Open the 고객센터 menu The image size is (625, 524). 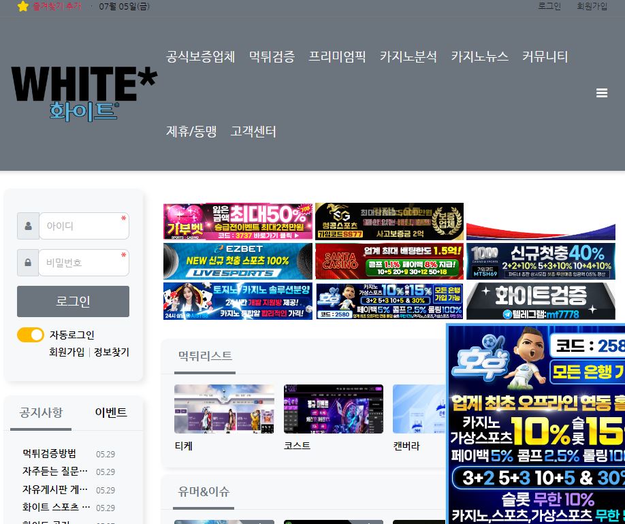(x=253, y=131)
